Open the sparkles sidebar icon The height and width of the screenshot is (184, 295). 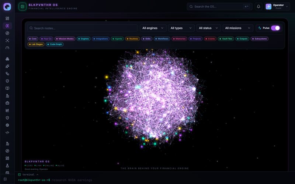(x=7, y=66)
